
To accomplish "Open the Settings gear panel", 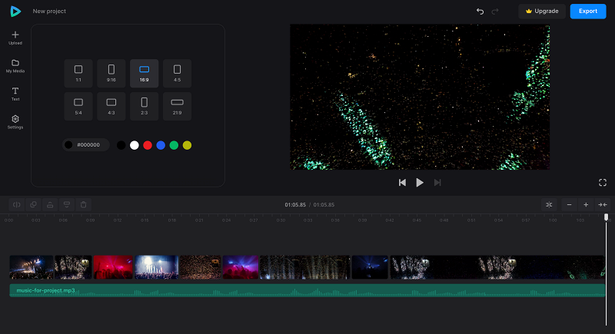I will [x=15, y=122].
